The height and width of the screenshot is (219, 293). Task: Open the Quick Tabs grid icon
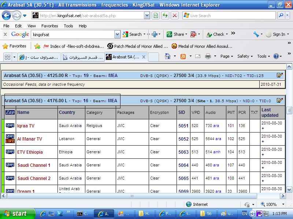click(7, 57)
